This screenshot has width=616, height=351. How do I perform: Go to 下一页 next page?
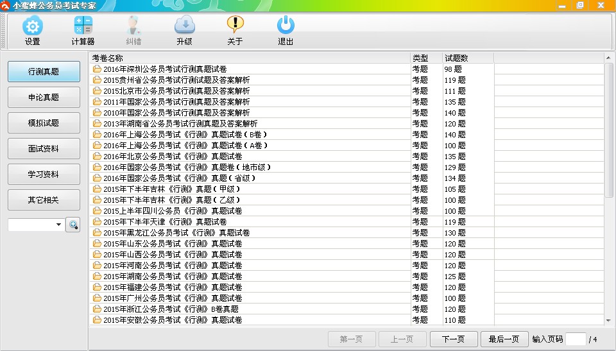click(454, 339)
